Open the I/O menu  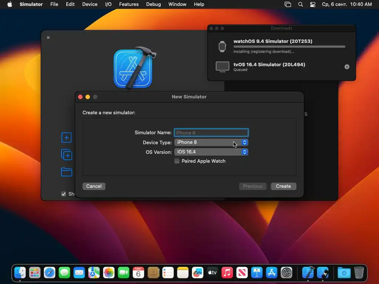point(108,4)
